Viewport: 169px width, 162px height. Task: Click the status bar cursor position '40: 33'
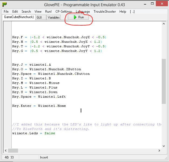tap(9, 157)
